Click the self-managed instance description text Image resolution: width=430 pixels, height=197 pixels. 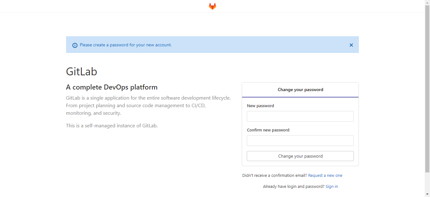(112, 125)
